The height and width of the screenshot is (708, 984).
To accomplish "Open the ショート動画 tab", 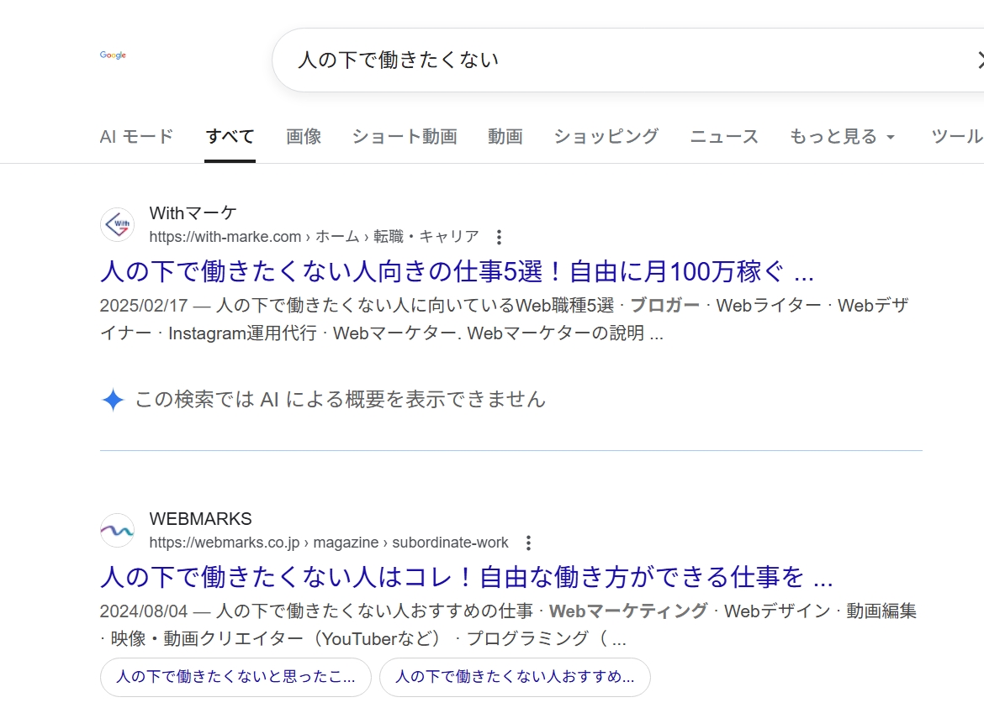I will click(404, 136).
